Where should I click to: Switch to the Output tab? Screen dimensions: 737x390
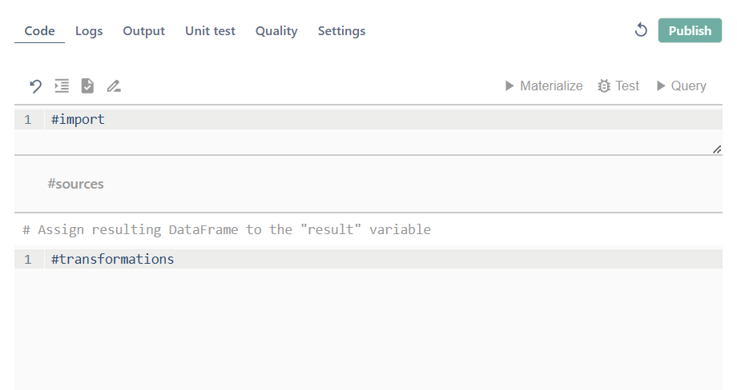tap(144, 31)
